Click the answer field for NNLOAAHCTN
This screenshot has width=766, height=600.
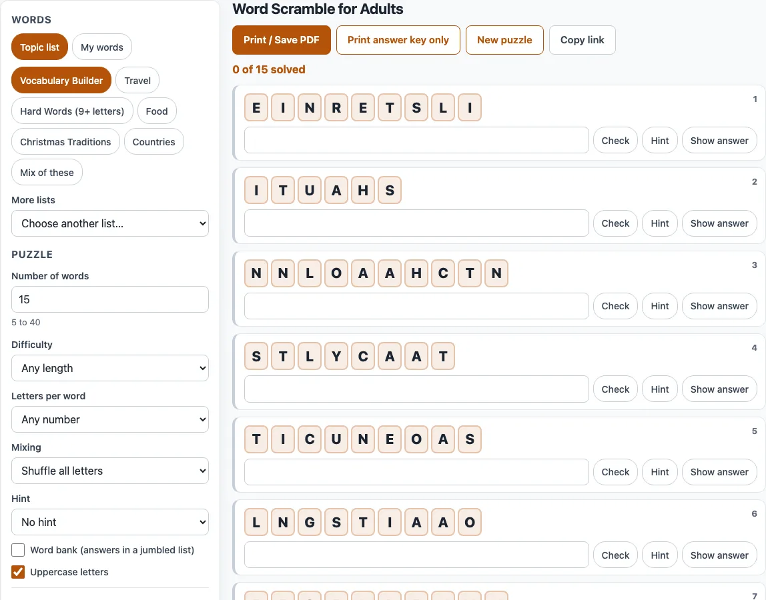(x=417, y=306)
